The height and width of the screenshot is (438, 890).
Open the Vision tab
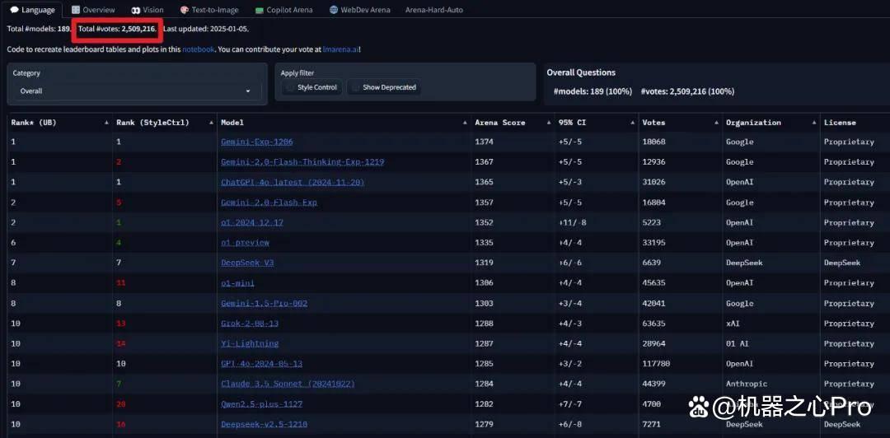click(x=148, y=10)
